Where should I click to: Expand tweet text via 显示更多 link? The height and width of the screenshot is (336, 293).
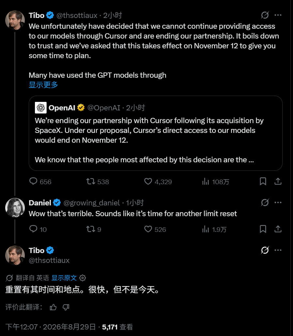43,85
